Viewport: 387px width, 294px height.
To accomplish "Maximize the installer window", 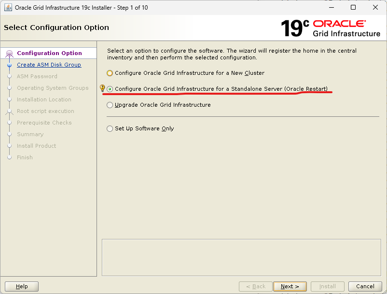I will click(353, 8).
